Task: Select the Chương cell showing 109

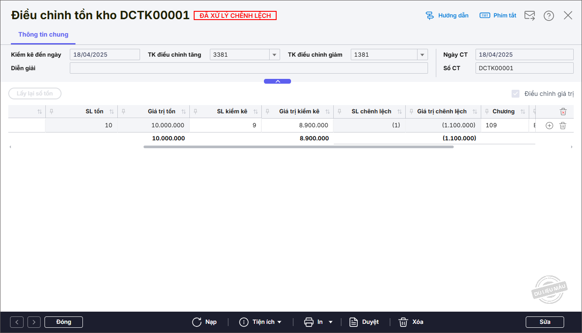Action: tap(505, 126)
